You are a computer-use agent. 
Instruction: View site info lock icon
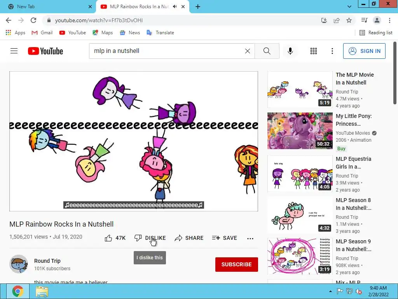49,20
